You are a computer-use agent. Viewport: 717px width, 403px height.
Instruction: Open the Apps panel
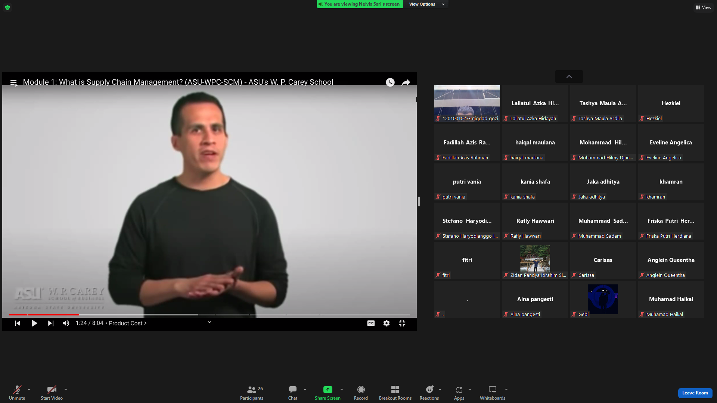(x=459, y=393)
